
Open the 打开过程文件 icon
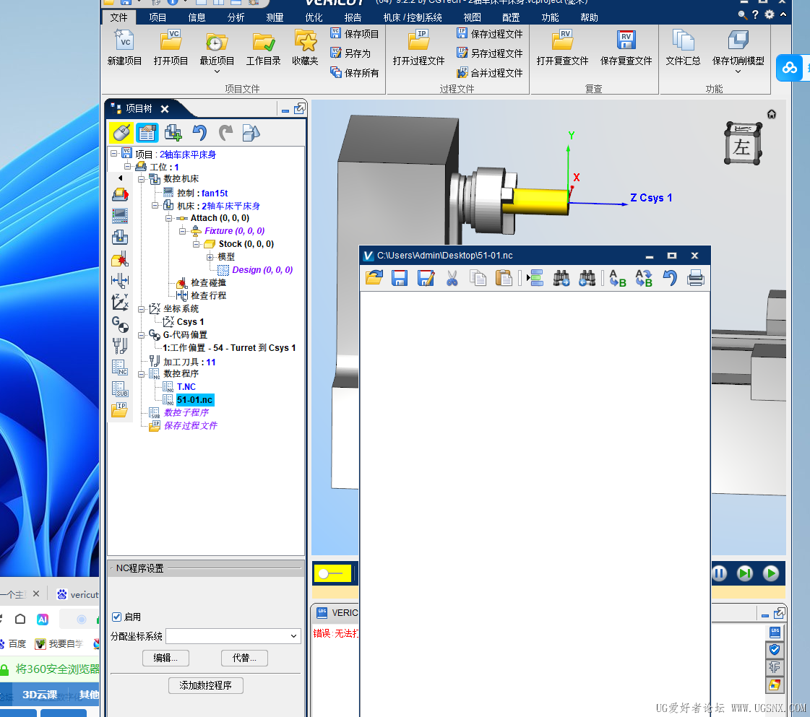coord(418,40)
